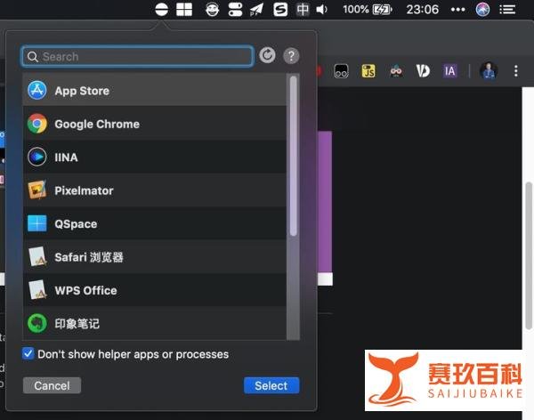
Task: Open Notification Center list icon
Action: (507, 9)
